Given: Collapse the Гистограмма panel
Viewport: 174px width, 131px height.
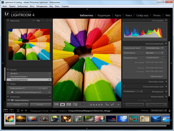Looking at the screenshot, I should pyautogui.click(x=166, y=20).
